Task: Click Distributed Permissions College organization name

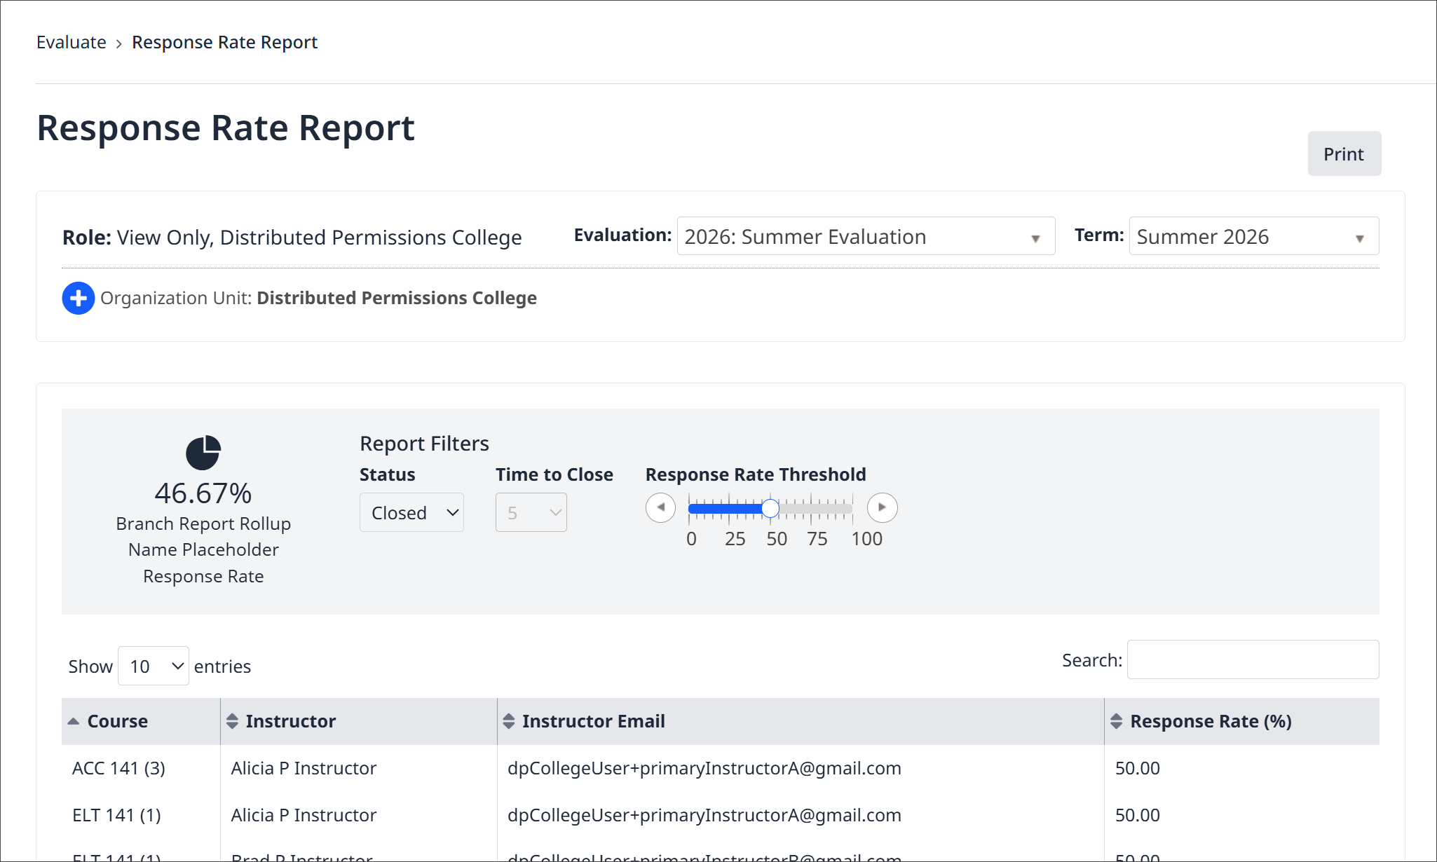Action: pyautogui.click(x=397, y=298)
